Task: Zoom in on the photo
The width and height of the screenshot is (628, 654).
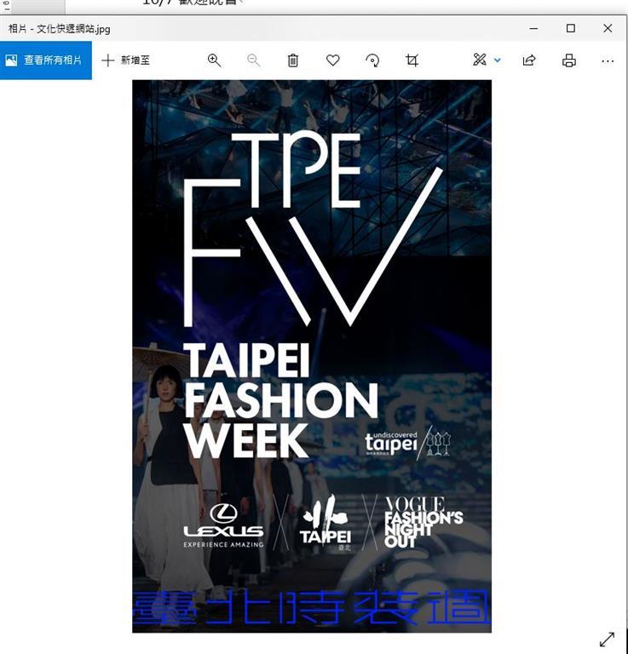Action: (x=214, y=60)
